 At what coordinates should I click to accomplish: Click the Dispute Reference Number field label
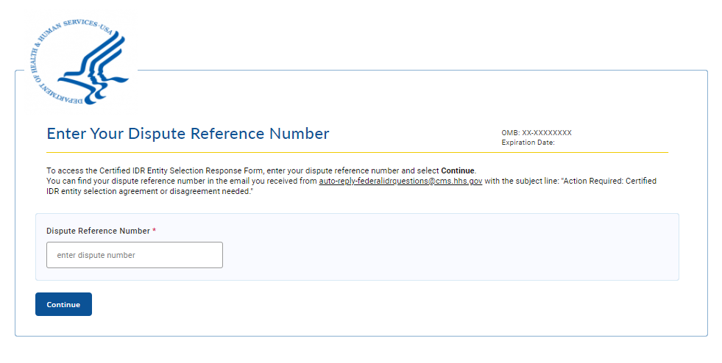[x=98, y=231]
